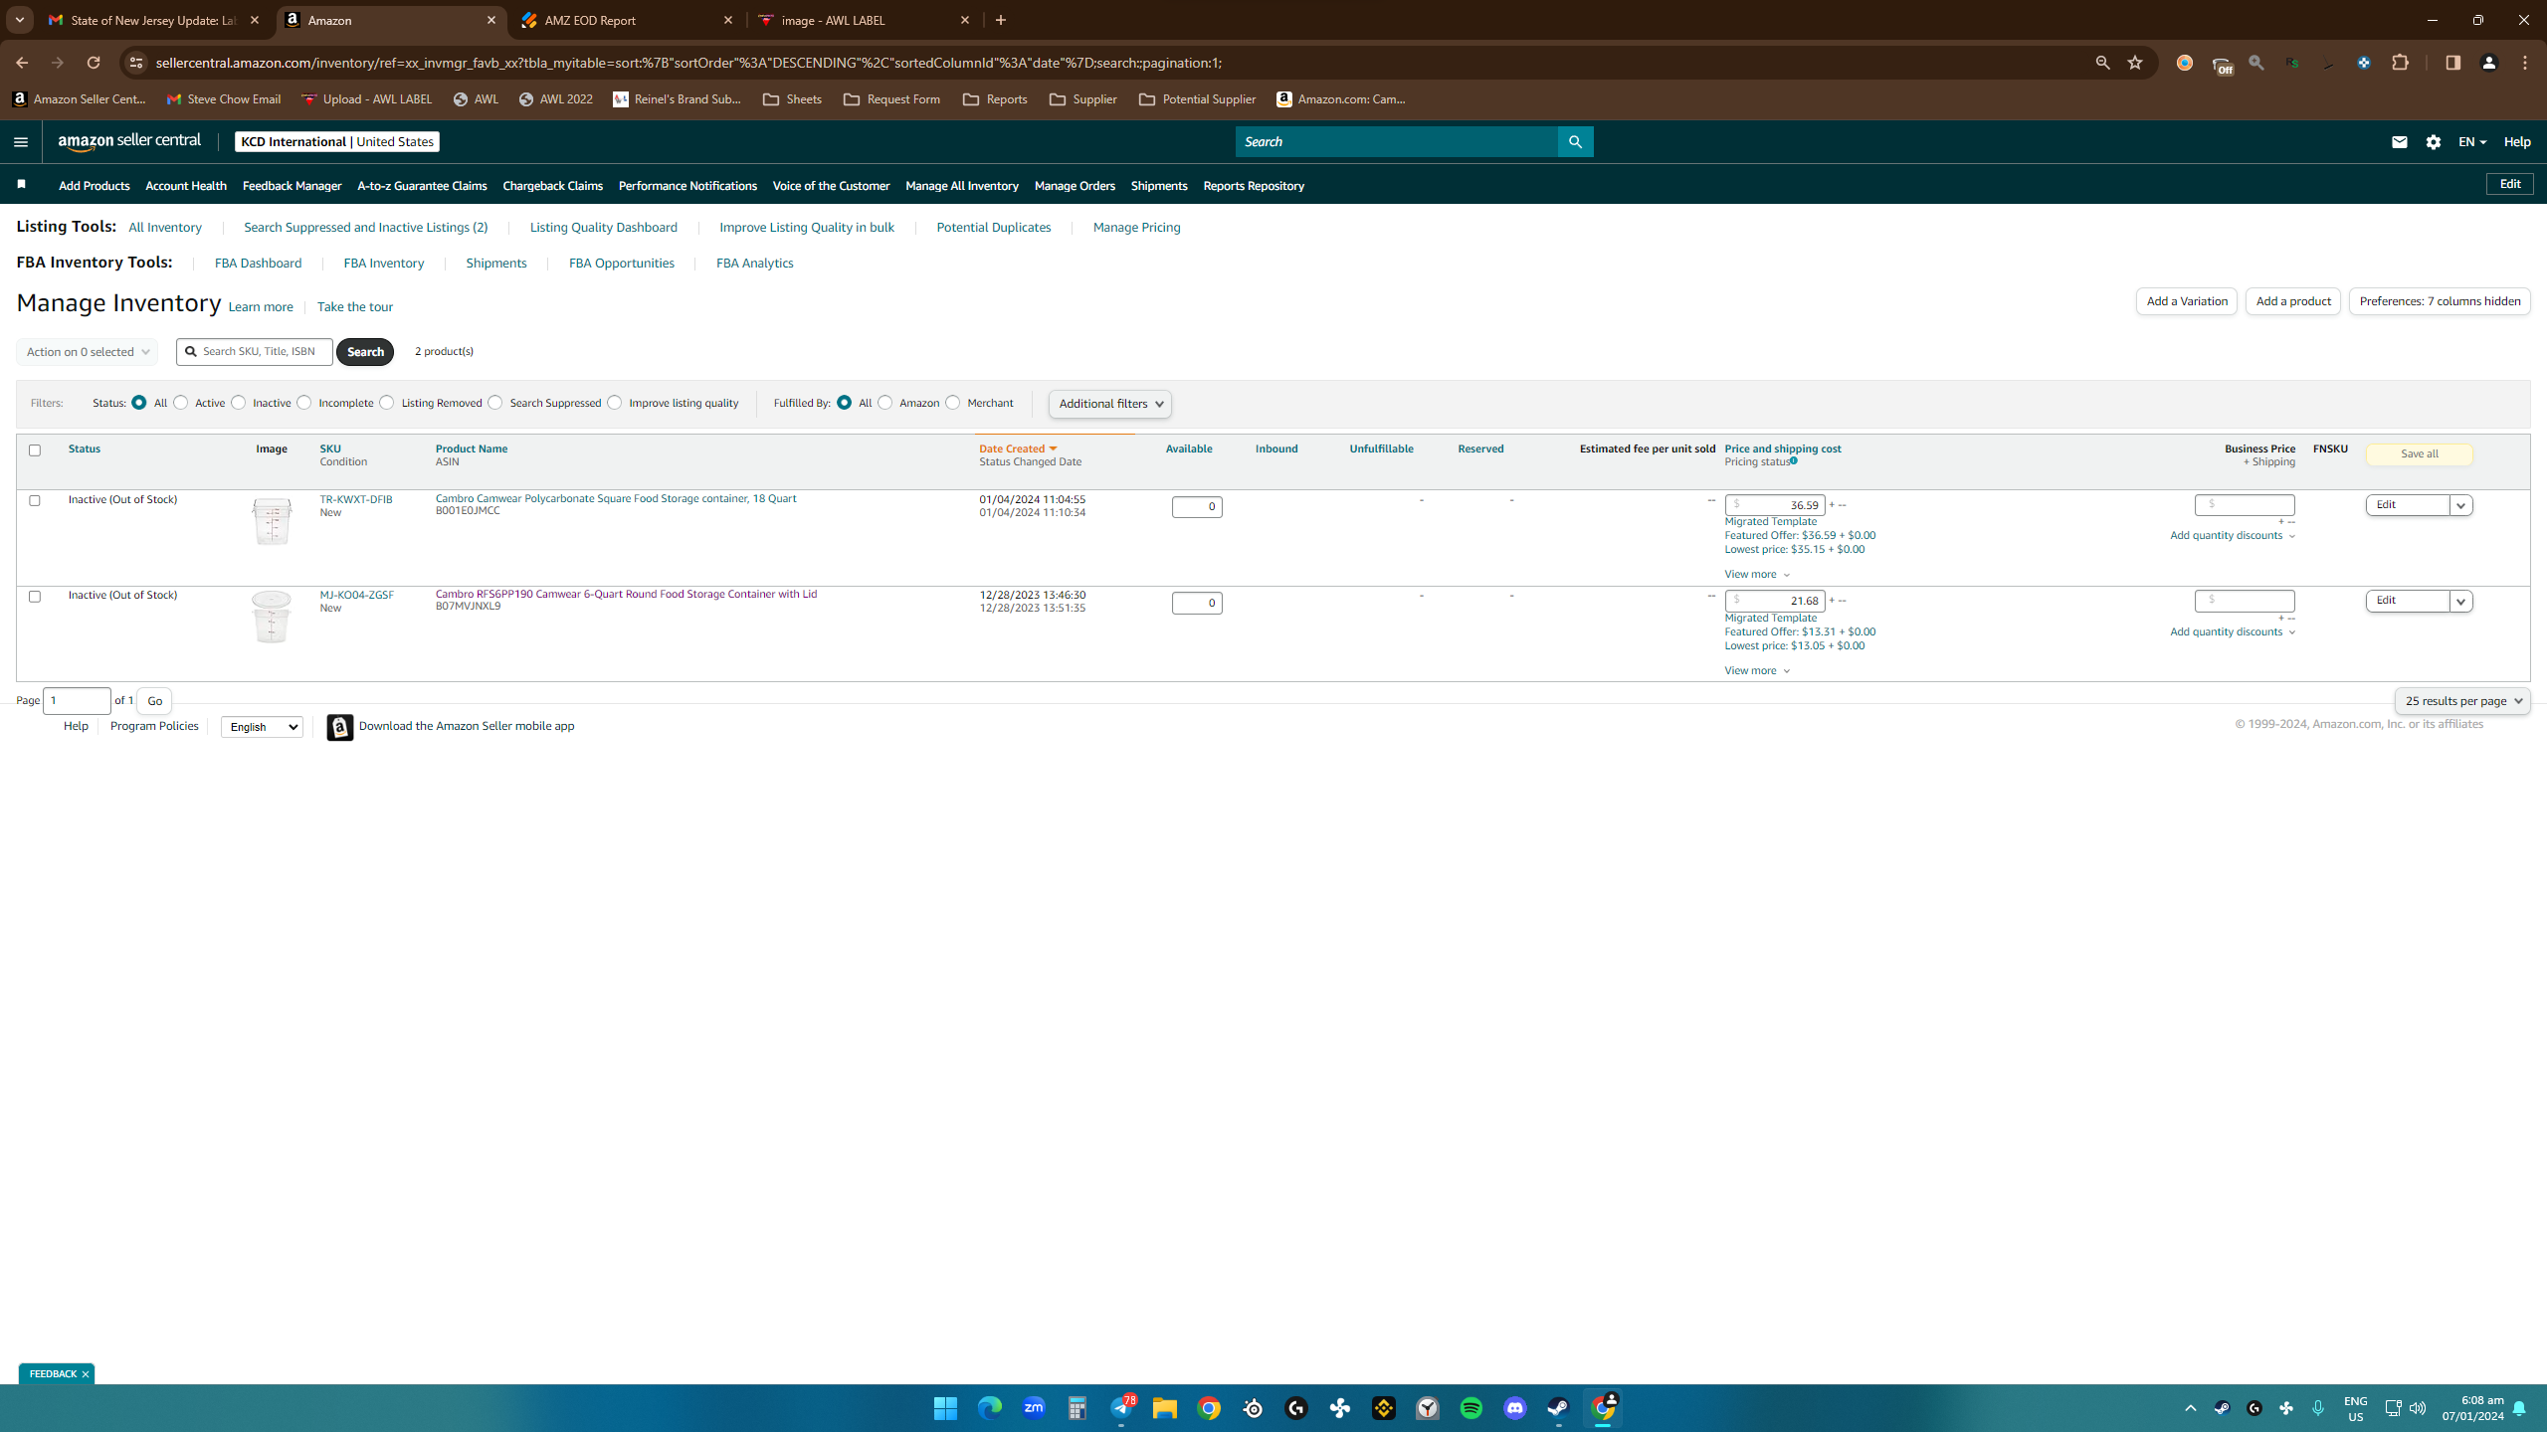Image resolution: width=2547 pixels, height=1432 pixels.
Task: Click the Save all button
Action: 2420,453
